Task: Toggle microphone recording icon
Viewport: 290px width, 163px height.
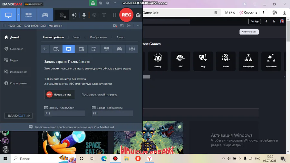Action: click(84, 15)
